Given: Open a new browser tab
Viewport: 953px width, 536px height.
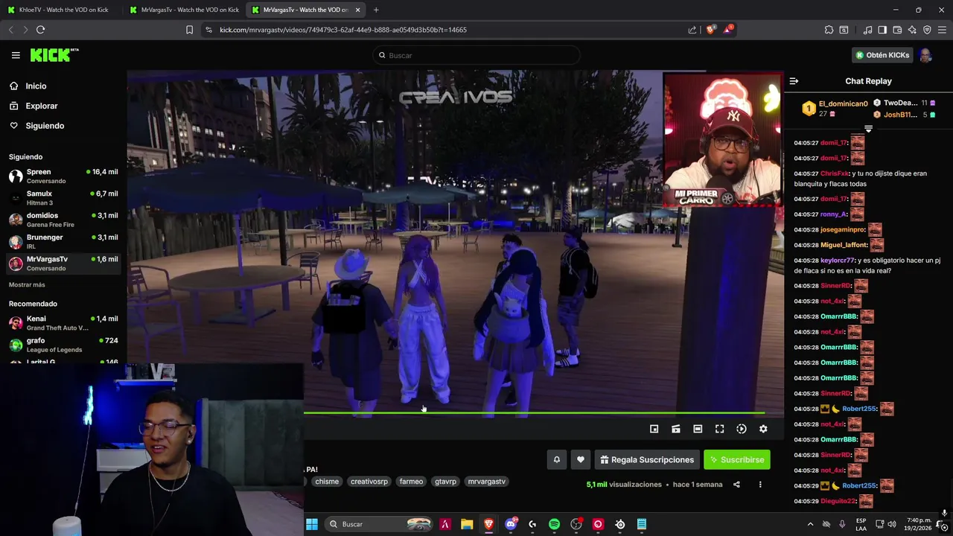Looking at the screenshot, I should point(376,10).
